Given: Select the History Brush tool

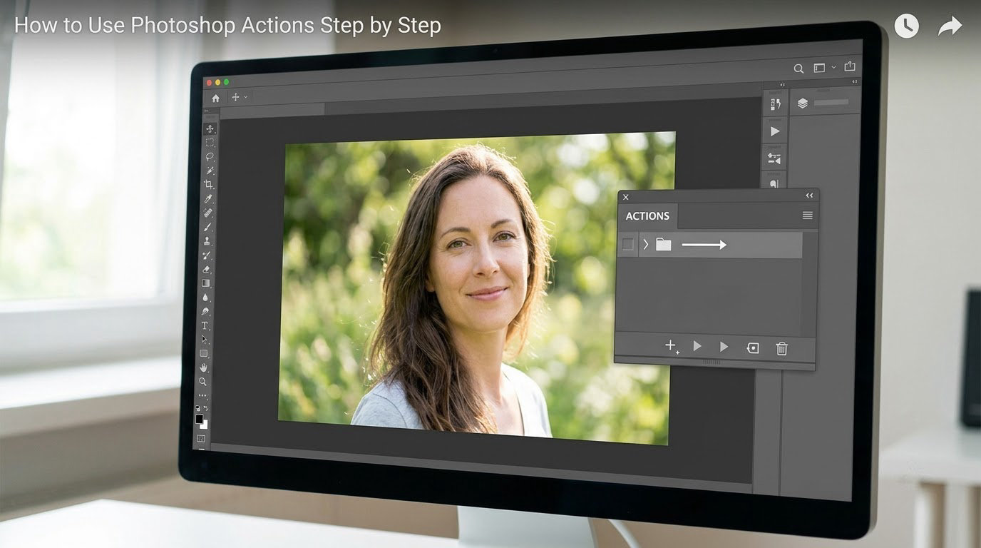Looking at the screenshot, I should click(x=207, y=255).
